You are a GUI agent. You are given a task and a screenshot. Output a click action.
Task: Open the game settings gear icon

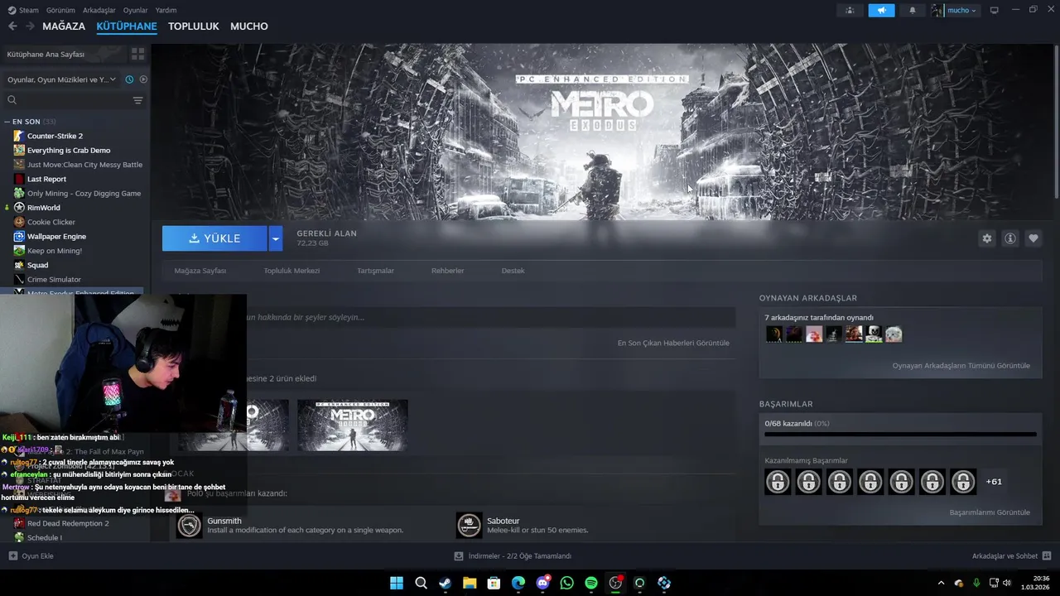(x=986, y=238)
